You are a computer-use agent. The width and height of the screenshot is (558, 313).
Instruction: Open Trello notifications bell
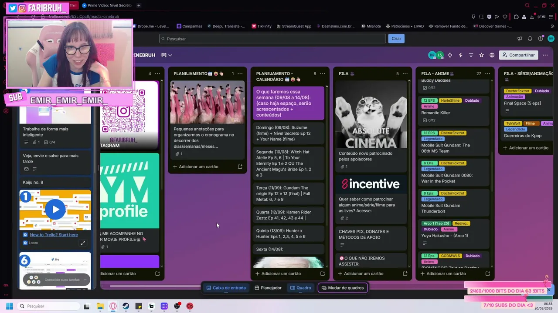click(530, 39)
